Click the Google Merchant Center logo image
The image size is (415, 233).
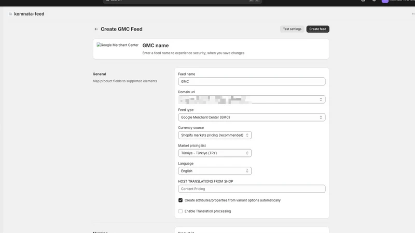pyautogui.click(x=118, y=45)
